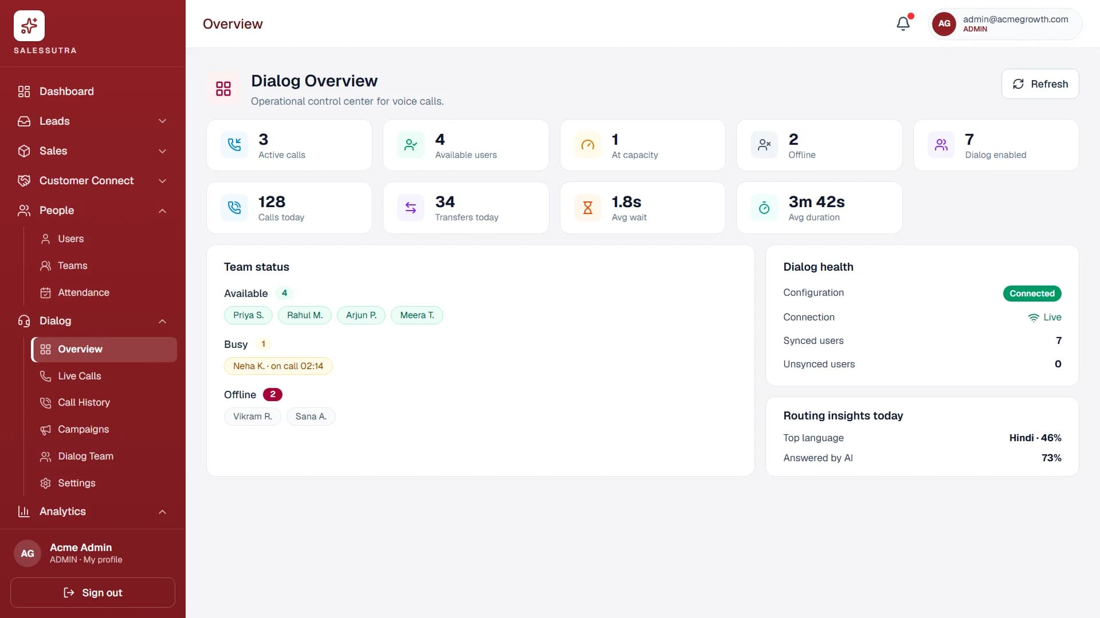The width and height of the screenshot is (1100, 618).
Task: Expand Customer Connect chevron
Action: coord(163,181)
